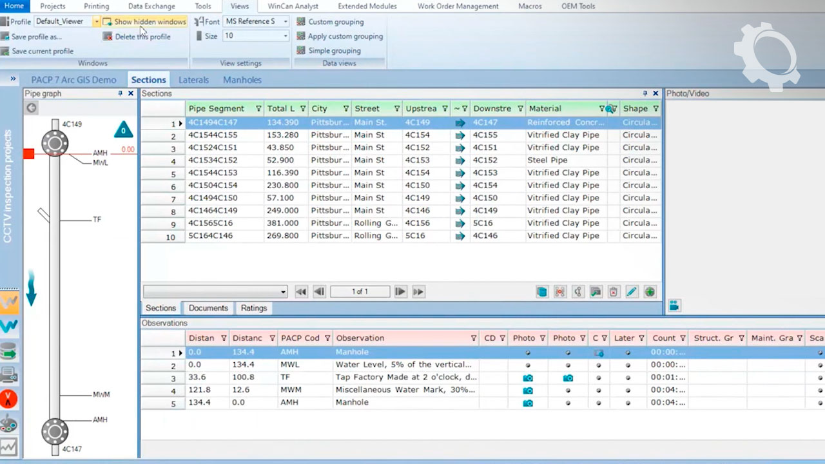Image resolution: width=825 pixels, height=464 pixels.
Task: Open the joystick control icon in sidebar
Action: [x=9, y=423]
